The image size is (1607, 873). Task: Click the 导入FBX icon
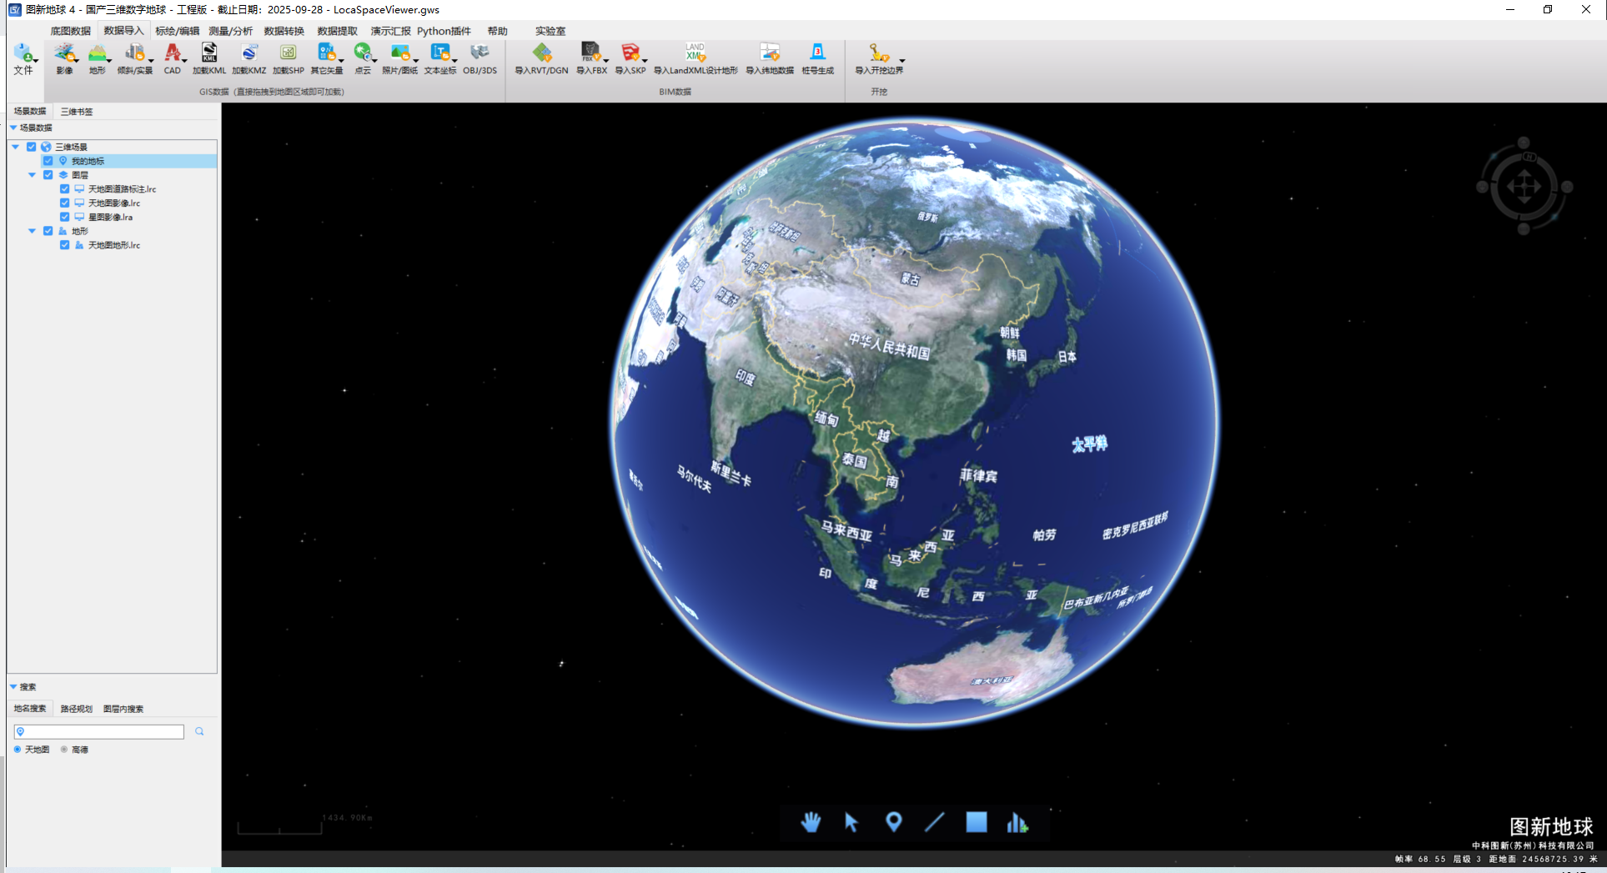pos(590,53)
